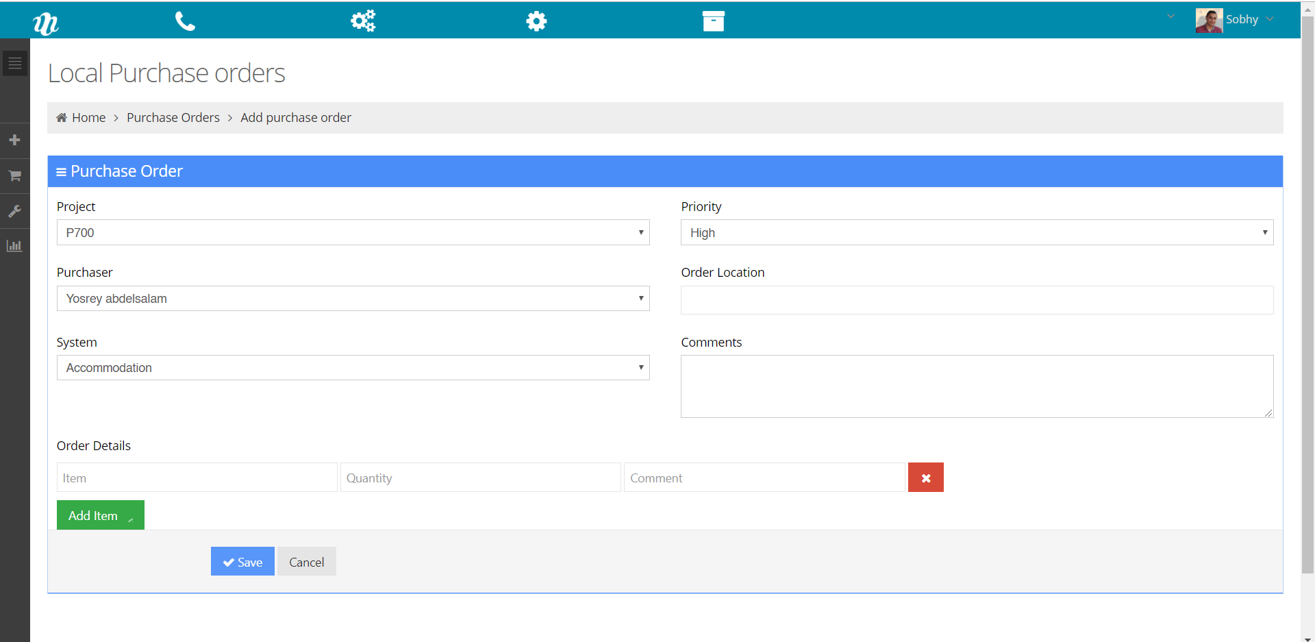Click the plus icon in sidebar
The image size is (1315, 642).
pyautogui.click(x=14, y=140)
